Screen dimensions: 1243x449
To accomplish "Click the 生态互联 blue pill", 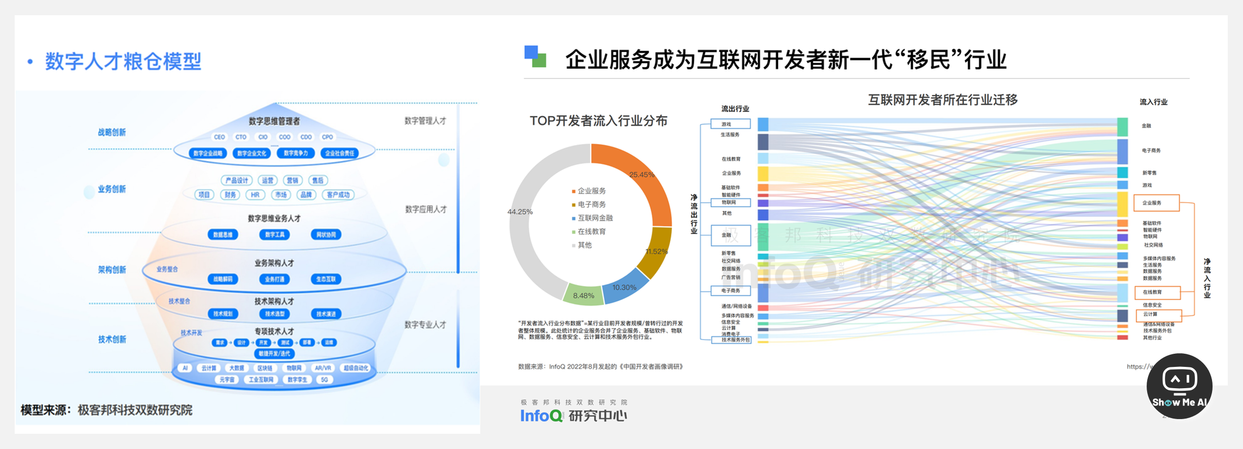I will [326, 279].
